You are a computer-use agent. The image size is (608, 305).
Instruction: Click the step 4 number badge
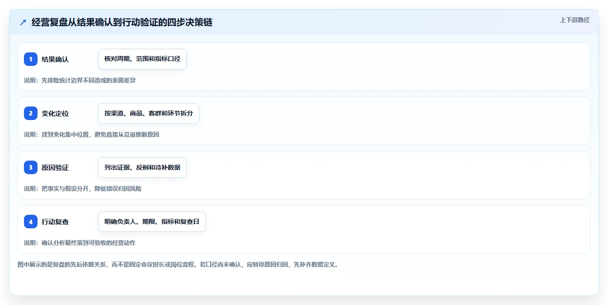tap(31, 222)
